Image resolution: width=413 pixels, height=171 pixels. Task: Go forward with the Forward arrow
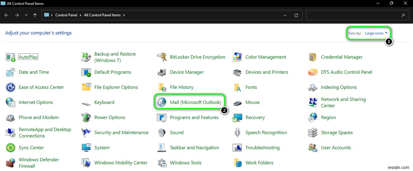(x=17, y=15)
